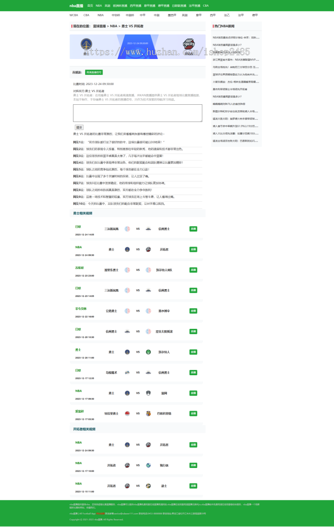Click the 菲专员杯 league label

81,309
